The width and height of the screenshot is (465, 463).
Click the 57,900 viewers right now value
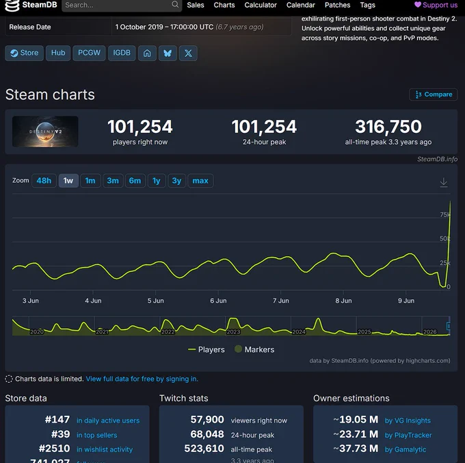click(x=207, y=420)
